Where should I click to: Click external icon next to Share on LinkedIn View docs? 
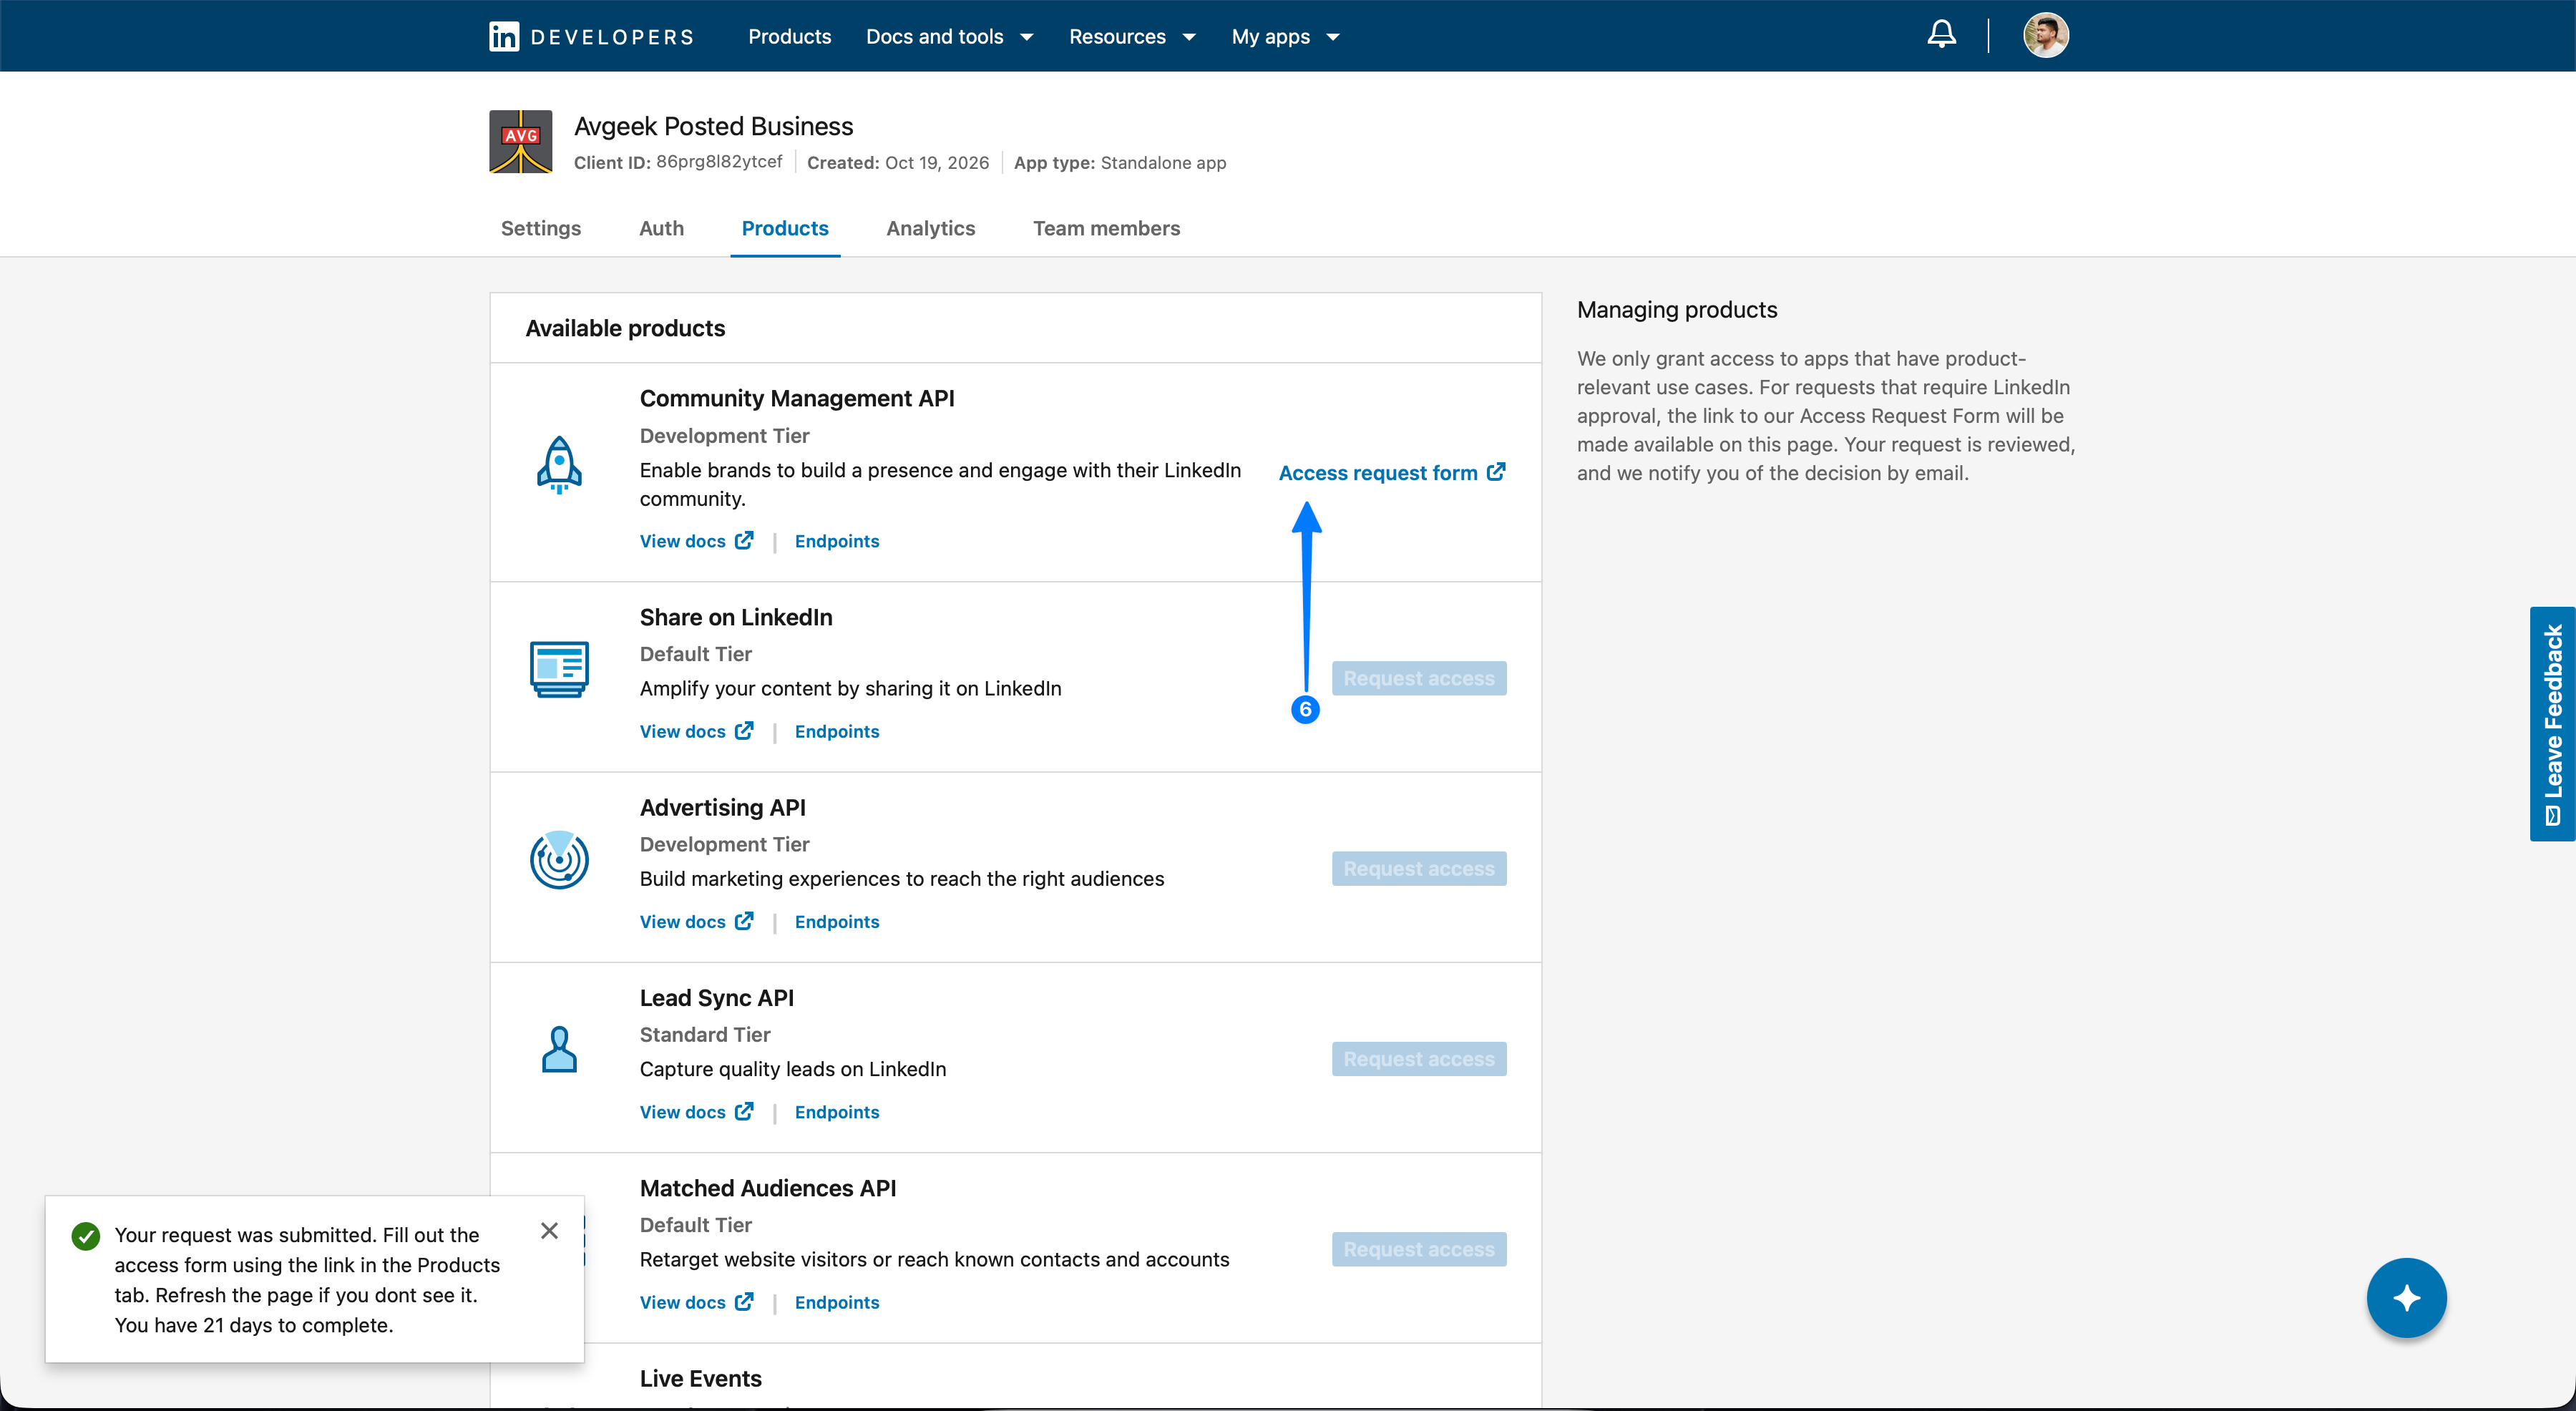744,731
